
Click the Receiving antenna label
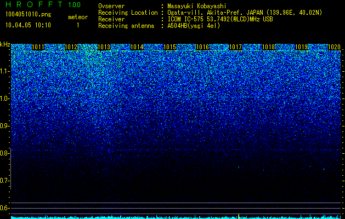[126, 26]
